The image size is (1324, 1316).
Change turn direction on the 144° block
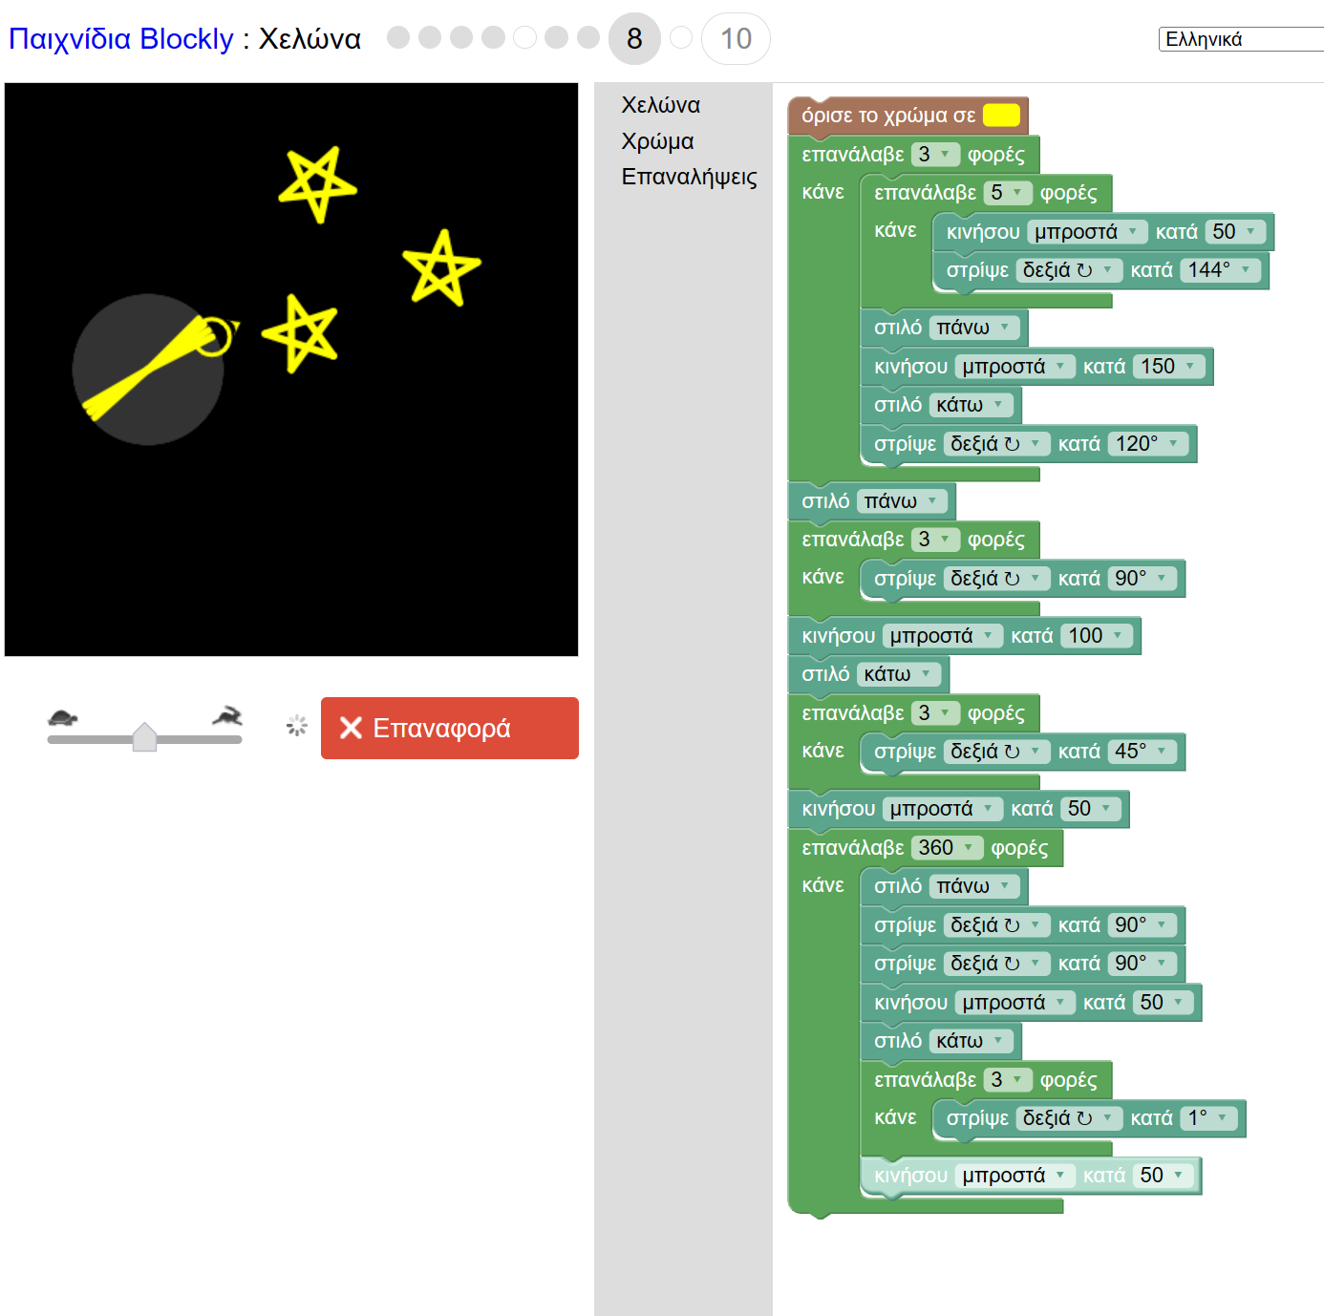pyautogui.click(x=1068, y=271)
